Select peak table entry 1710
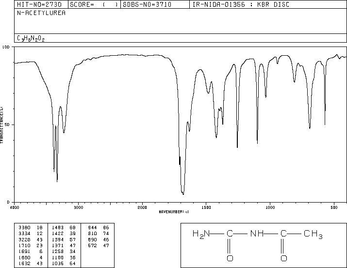The width and height of the screenshot is (347, 268). click(24, 245)
